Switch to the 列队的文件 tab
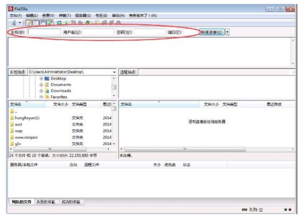304x219 pixels. click(x=21, y=202)
